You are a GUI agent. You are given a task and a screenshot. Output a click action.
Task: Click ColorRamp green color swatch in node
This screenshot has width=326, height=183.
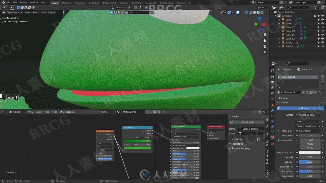coord(137,148)
